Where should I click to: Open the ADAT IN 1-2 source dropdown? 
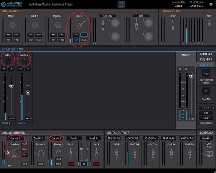[x=132, y=138]
